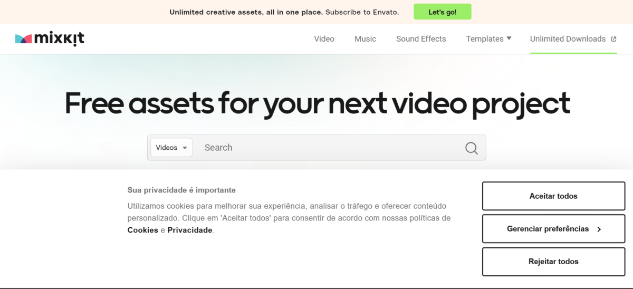
Task: Accept all cookies with Aceitar todos
Action: pyautogui.click(x=553, y=196)
